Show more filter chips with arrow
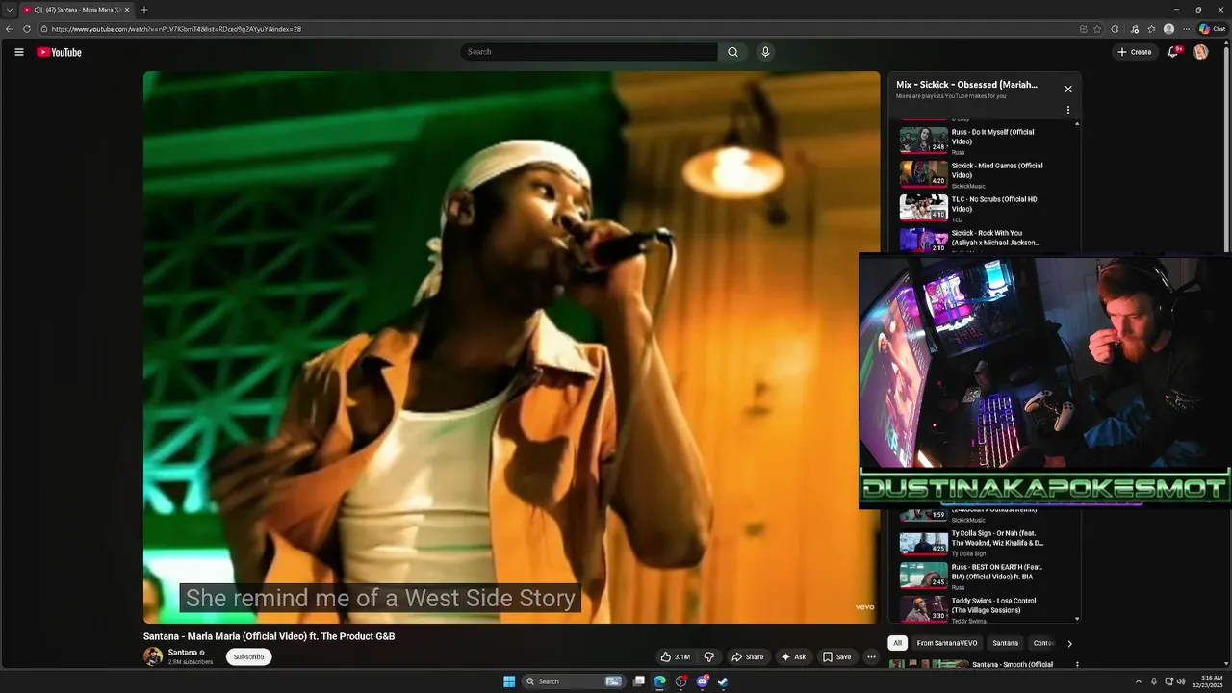1232x693 pixels. [1069, 643]
